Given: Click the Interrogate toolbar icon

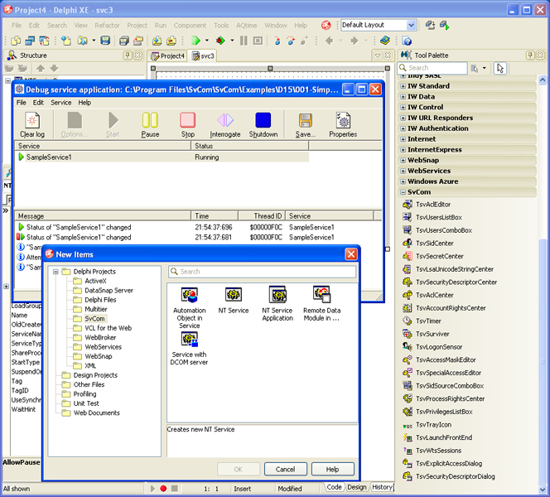Looking at the screenshot, I should [224, 125].
